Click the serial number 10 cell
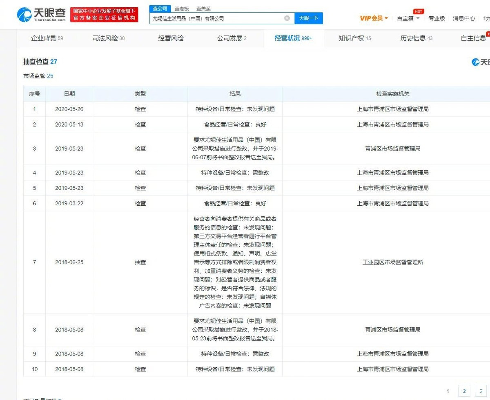Viewport: 490px width, 400px height. point(34,369)
